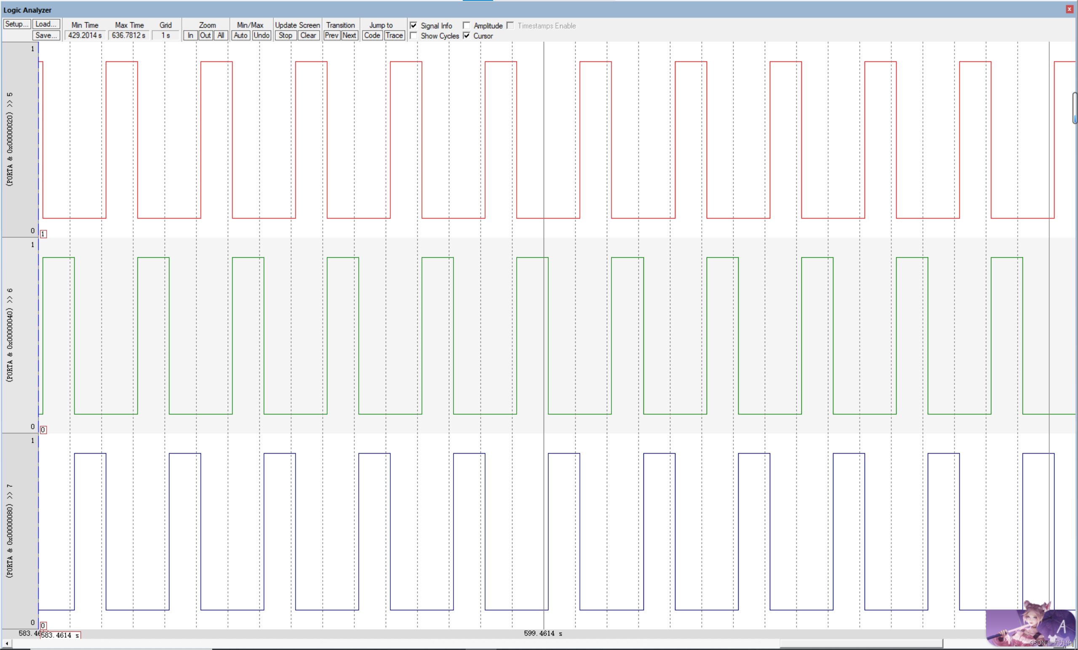
Task: Click the Auto zoom mode icon
Action: coord(240,36)
